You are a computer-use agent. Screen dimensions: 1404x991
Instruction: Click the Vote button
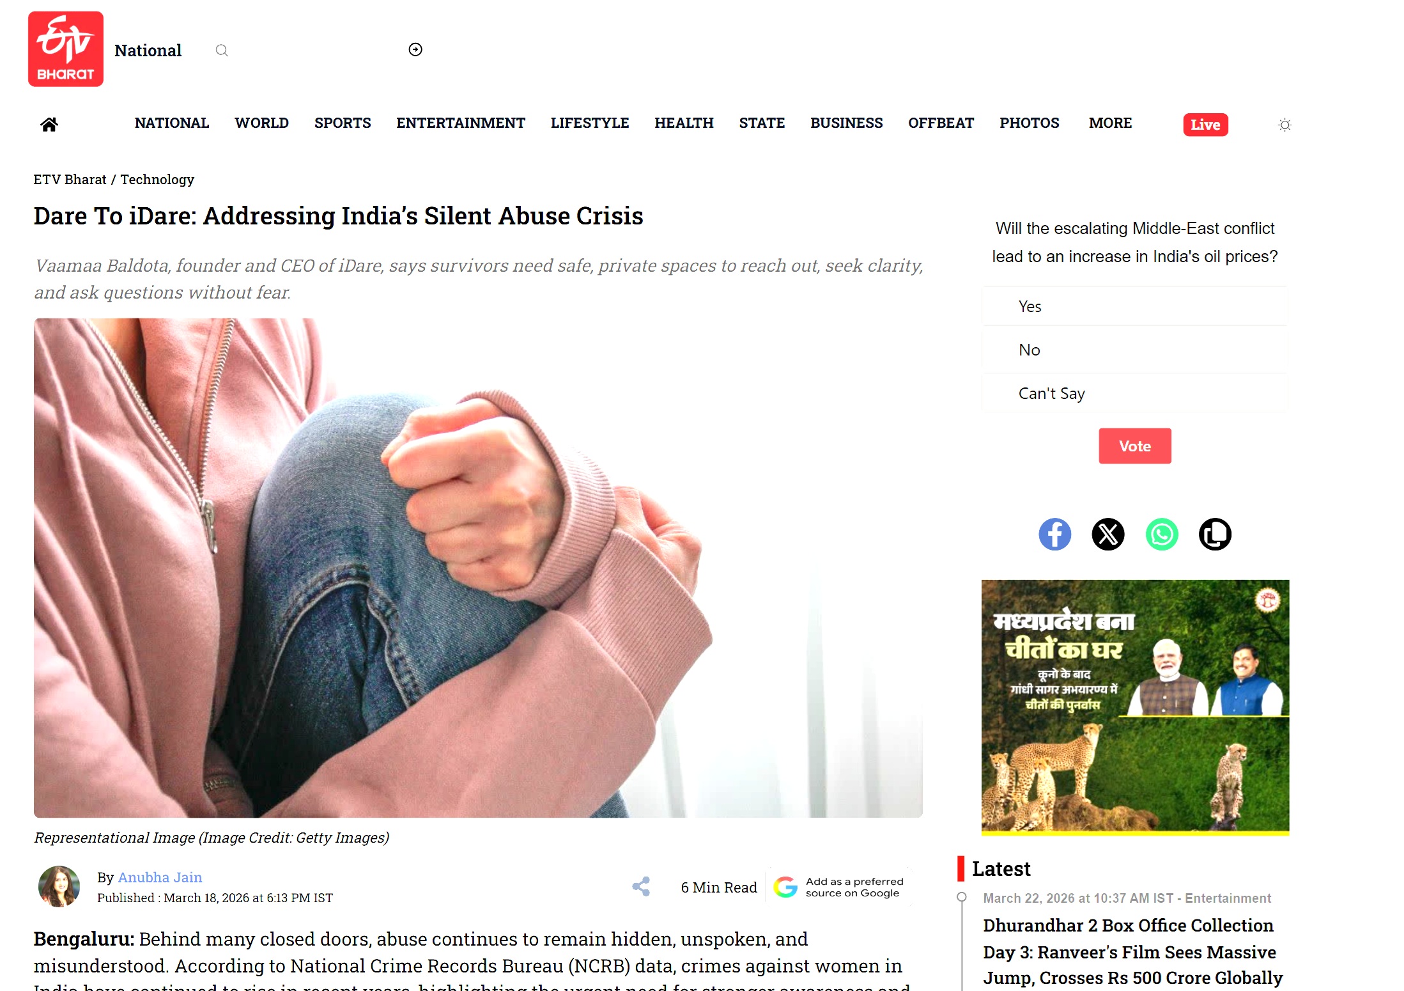tap(1135, 446)
